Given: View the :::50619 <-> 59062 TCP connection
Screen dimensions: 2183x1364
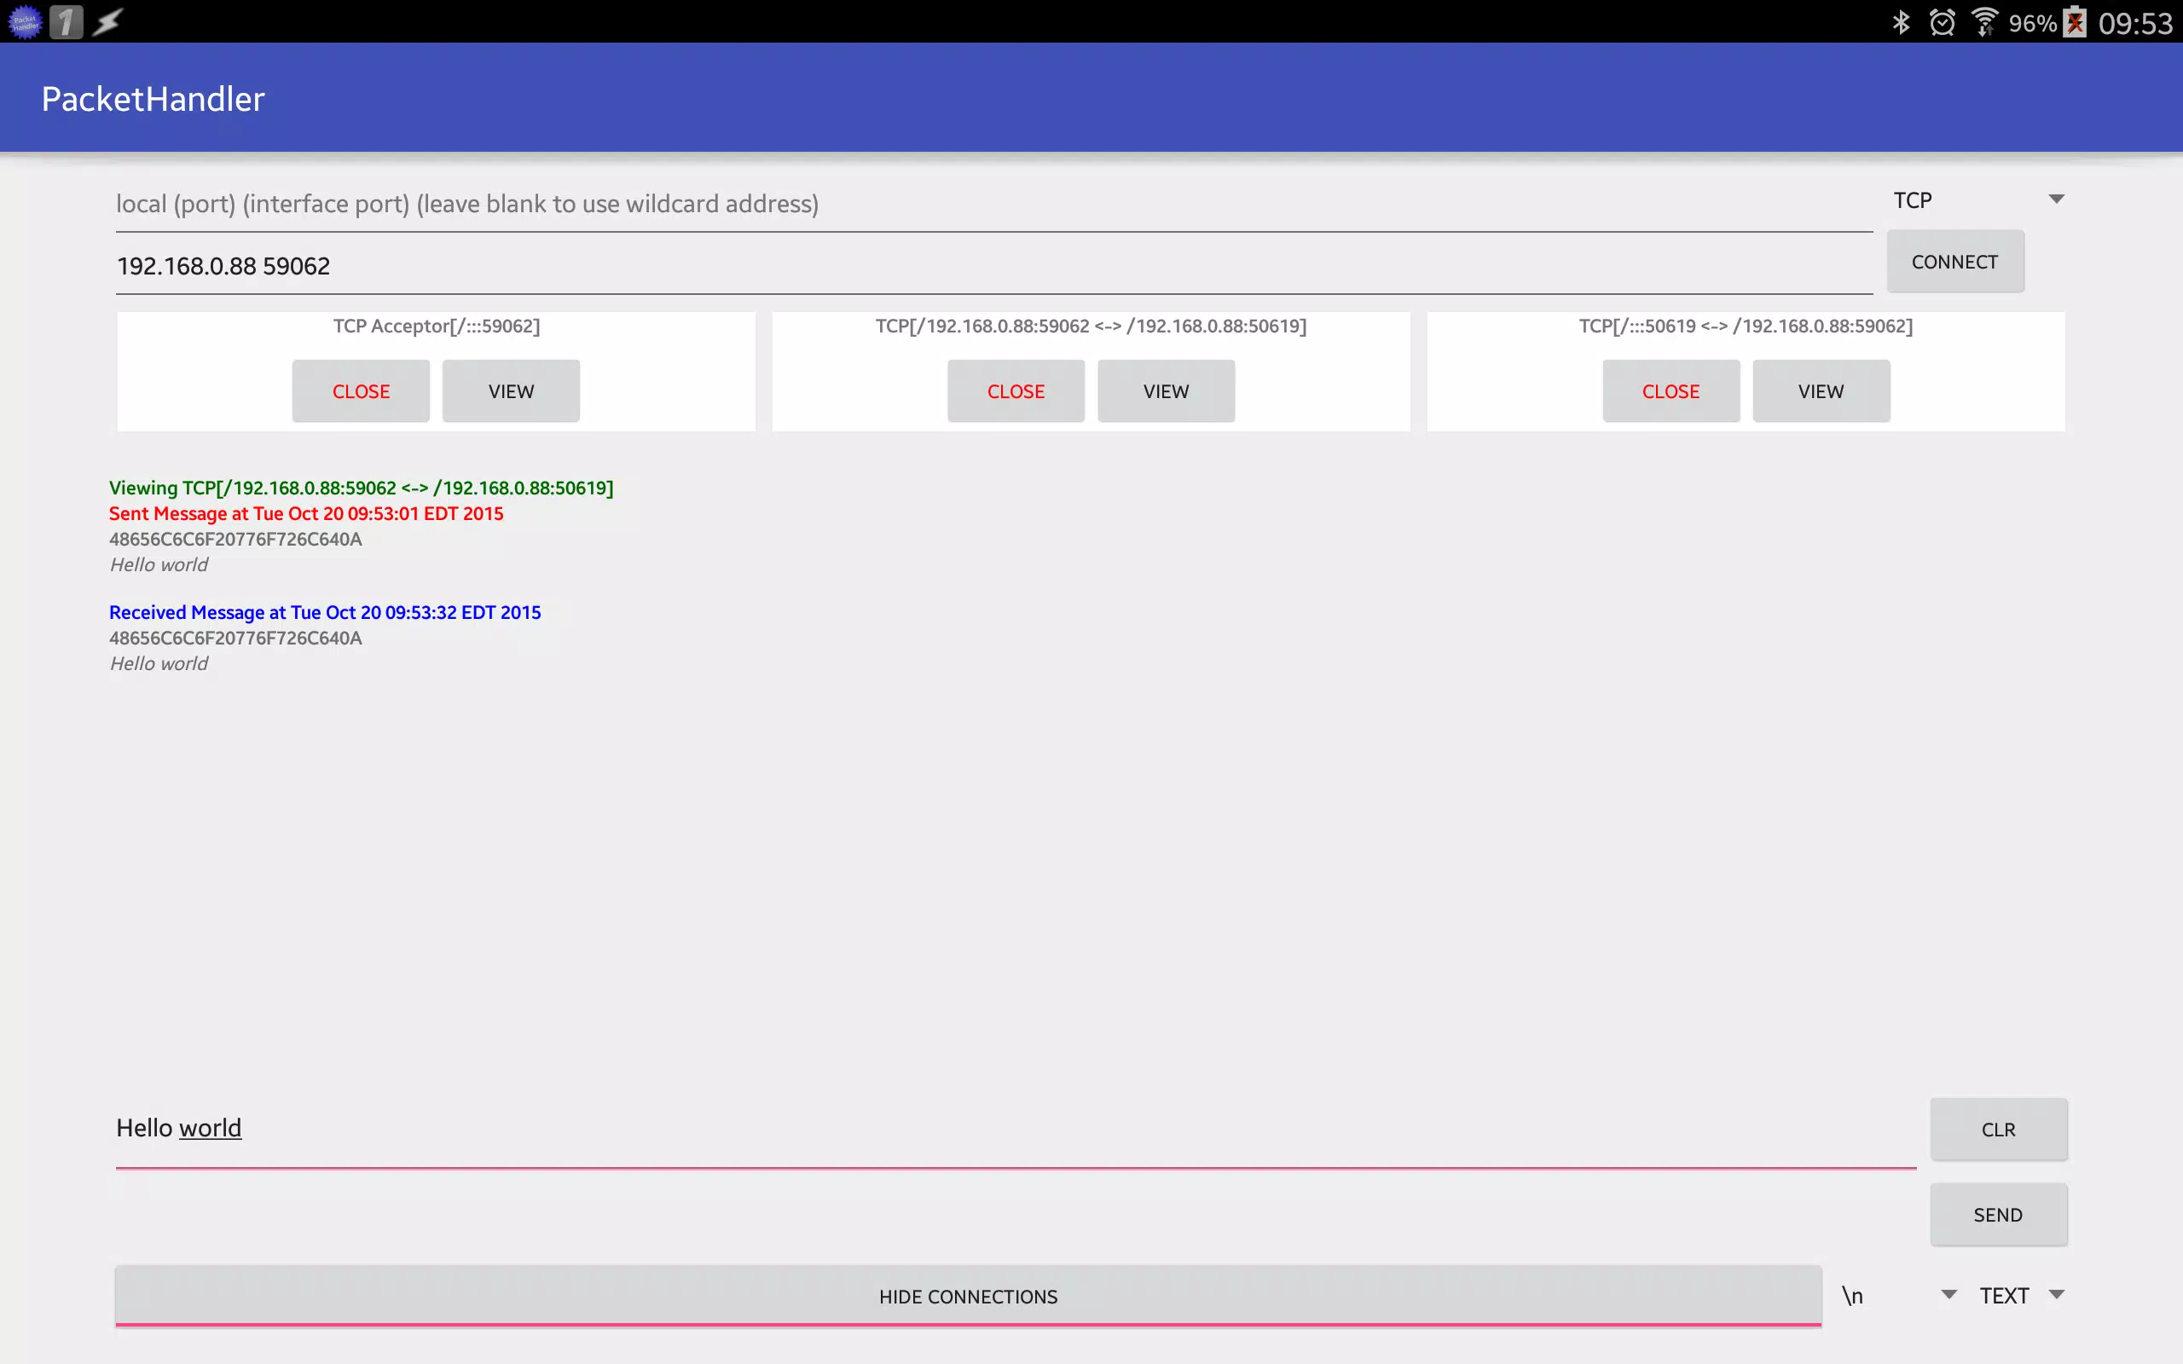Looking at the screenshot, I should [1821, 391].
